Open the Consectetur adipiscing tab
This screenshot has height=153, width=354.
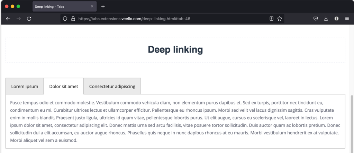point(112,86)
